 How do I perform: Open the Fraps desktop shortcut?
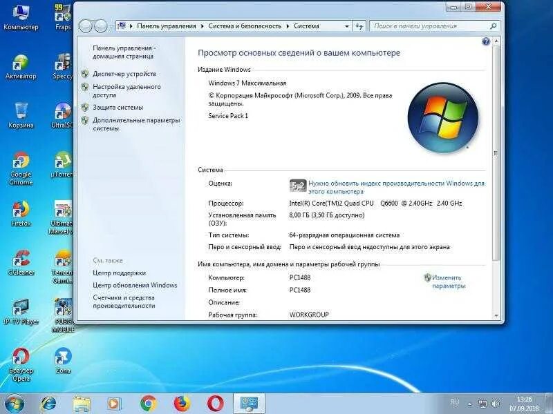click(x=63, y=16)
